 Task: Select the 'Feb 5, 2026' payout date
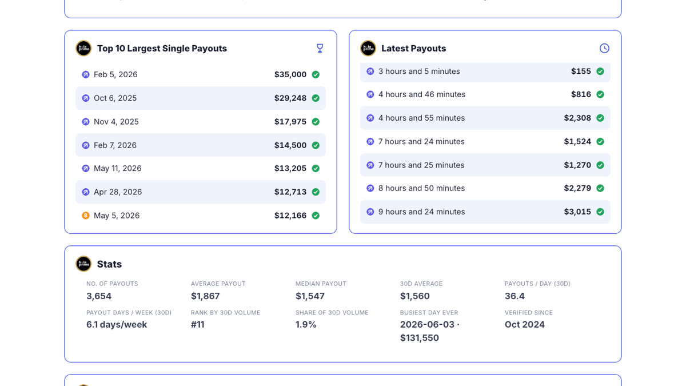[x=115, y=74]
